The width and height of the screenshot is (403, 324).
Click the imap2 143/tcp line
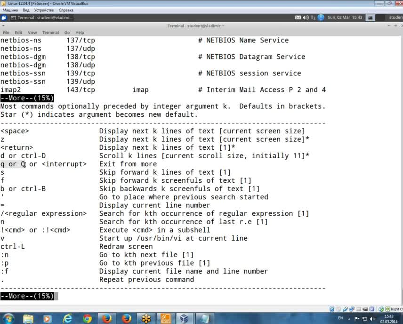(x=163, y=90)
